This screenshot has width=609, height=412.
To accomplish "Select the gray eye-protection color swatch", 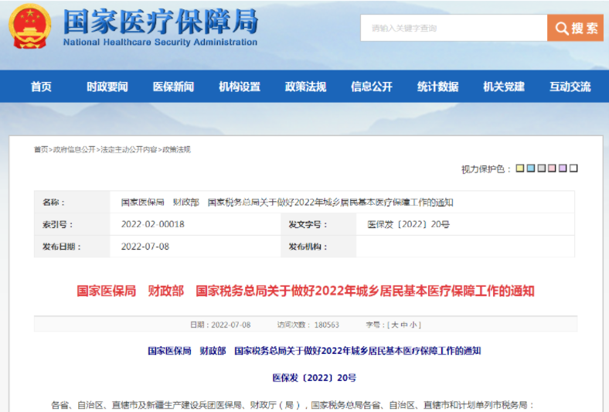I will (x=542, y=169).
